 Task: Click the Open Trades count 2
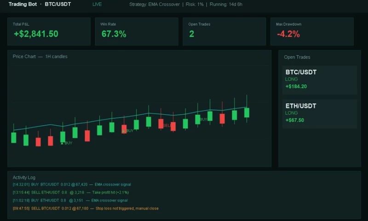191,34
